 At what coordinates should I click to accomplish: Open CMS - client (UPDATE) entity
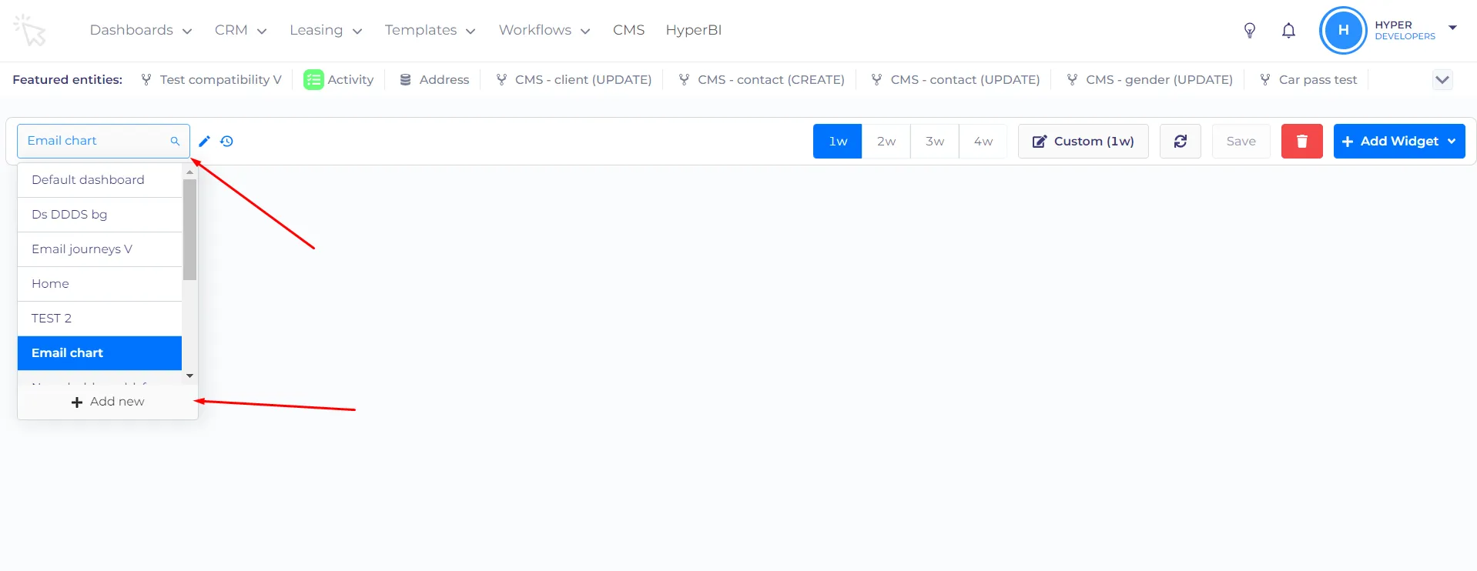pos(574,79)
